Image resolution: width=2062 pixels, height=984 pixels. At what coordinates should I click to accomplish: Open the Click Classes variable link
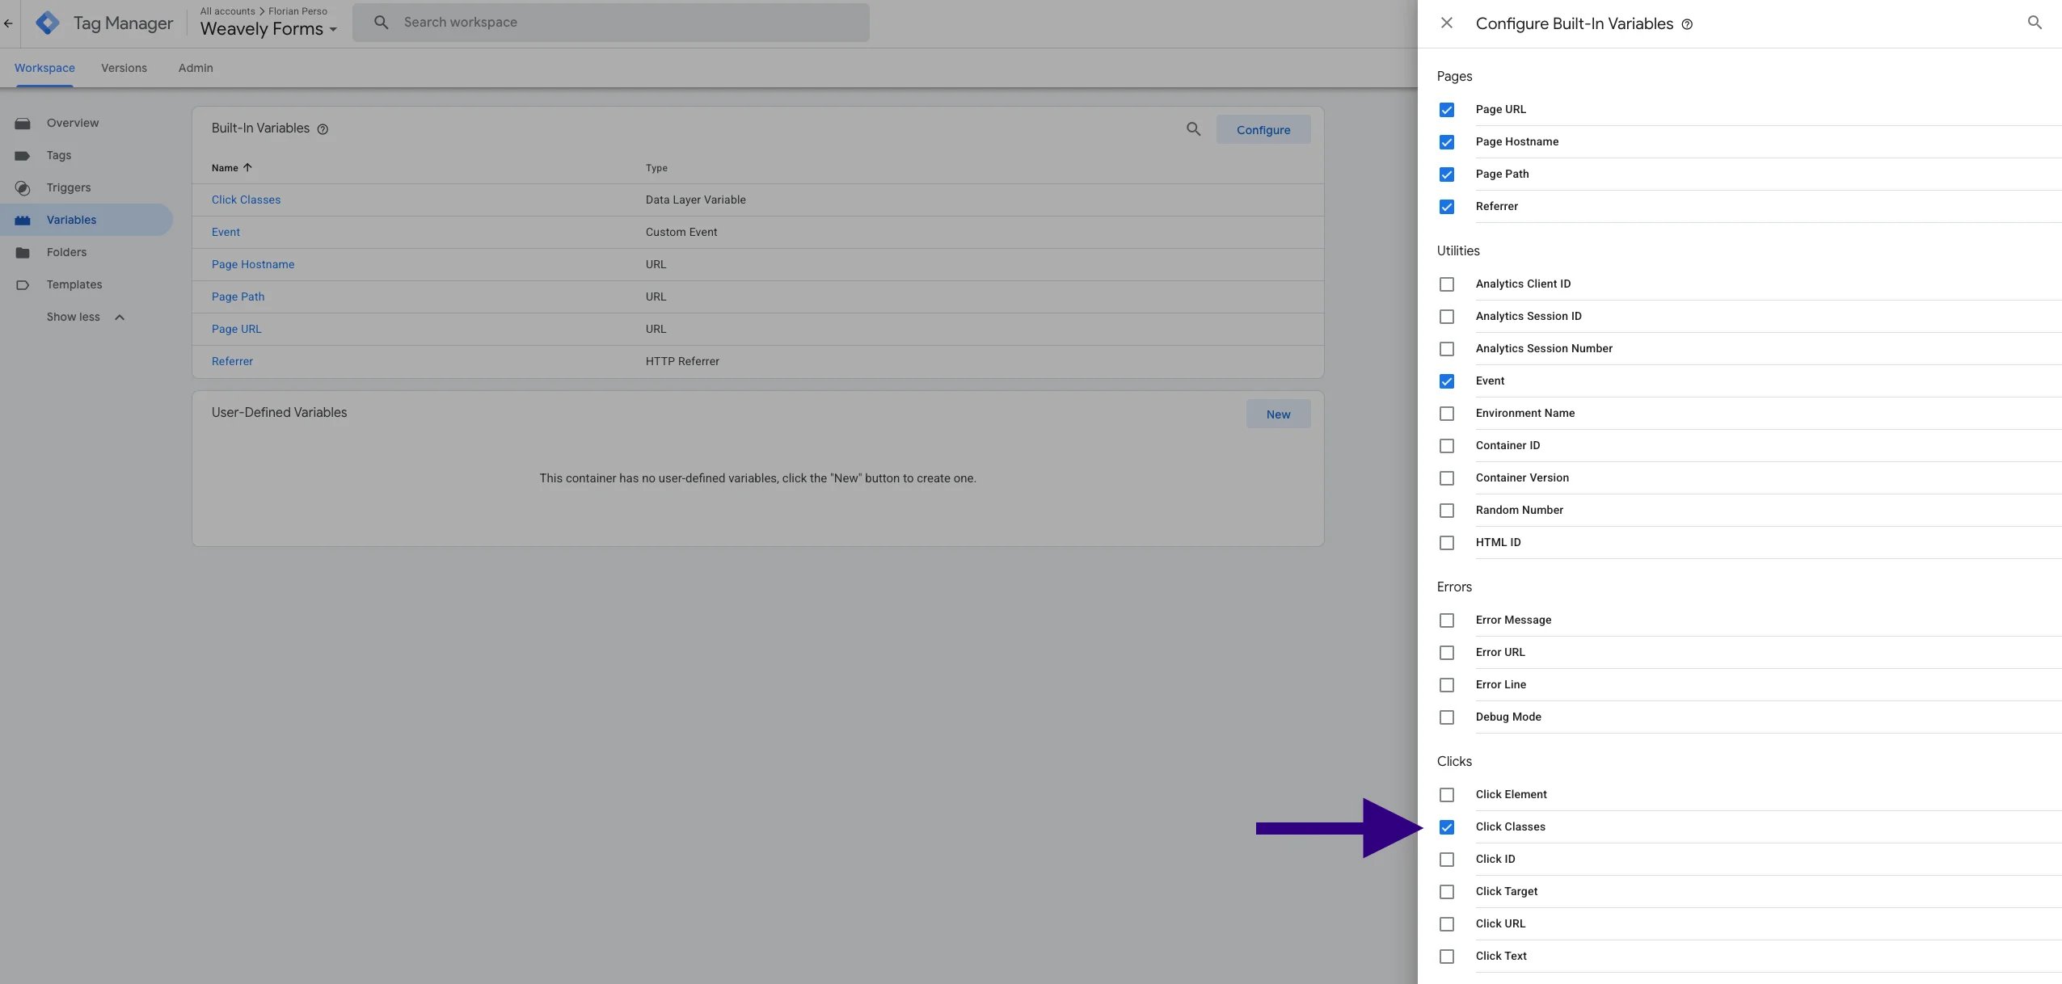(246, 200)
